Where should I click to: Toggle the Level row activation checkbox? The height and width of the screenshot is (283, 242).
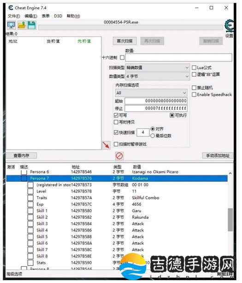[30, 191]
